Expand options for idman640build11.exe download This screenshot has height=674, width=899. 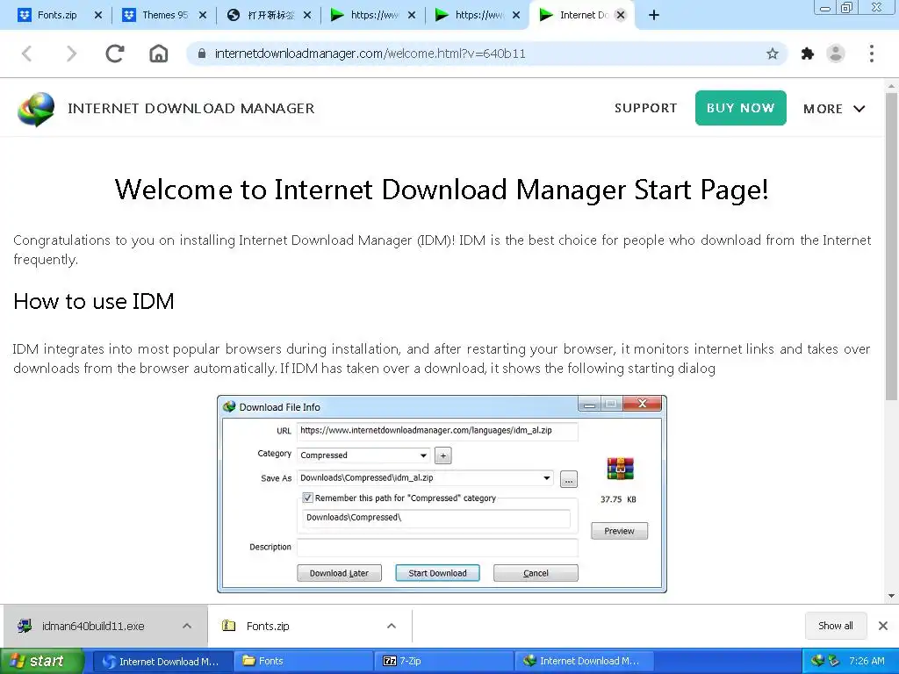click(187, 626)
